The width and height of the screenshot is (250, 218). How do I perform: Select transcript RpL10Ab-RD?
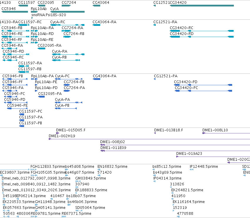42,34
